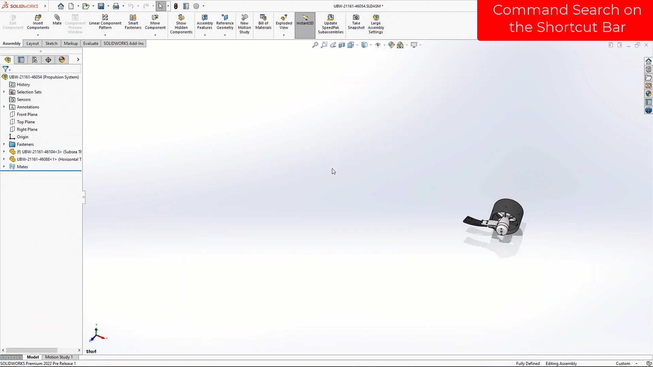Open the ConfigurationManager tab
This screenshot has height=367, width=653.
pyautogui.click(x=35, y=60)
